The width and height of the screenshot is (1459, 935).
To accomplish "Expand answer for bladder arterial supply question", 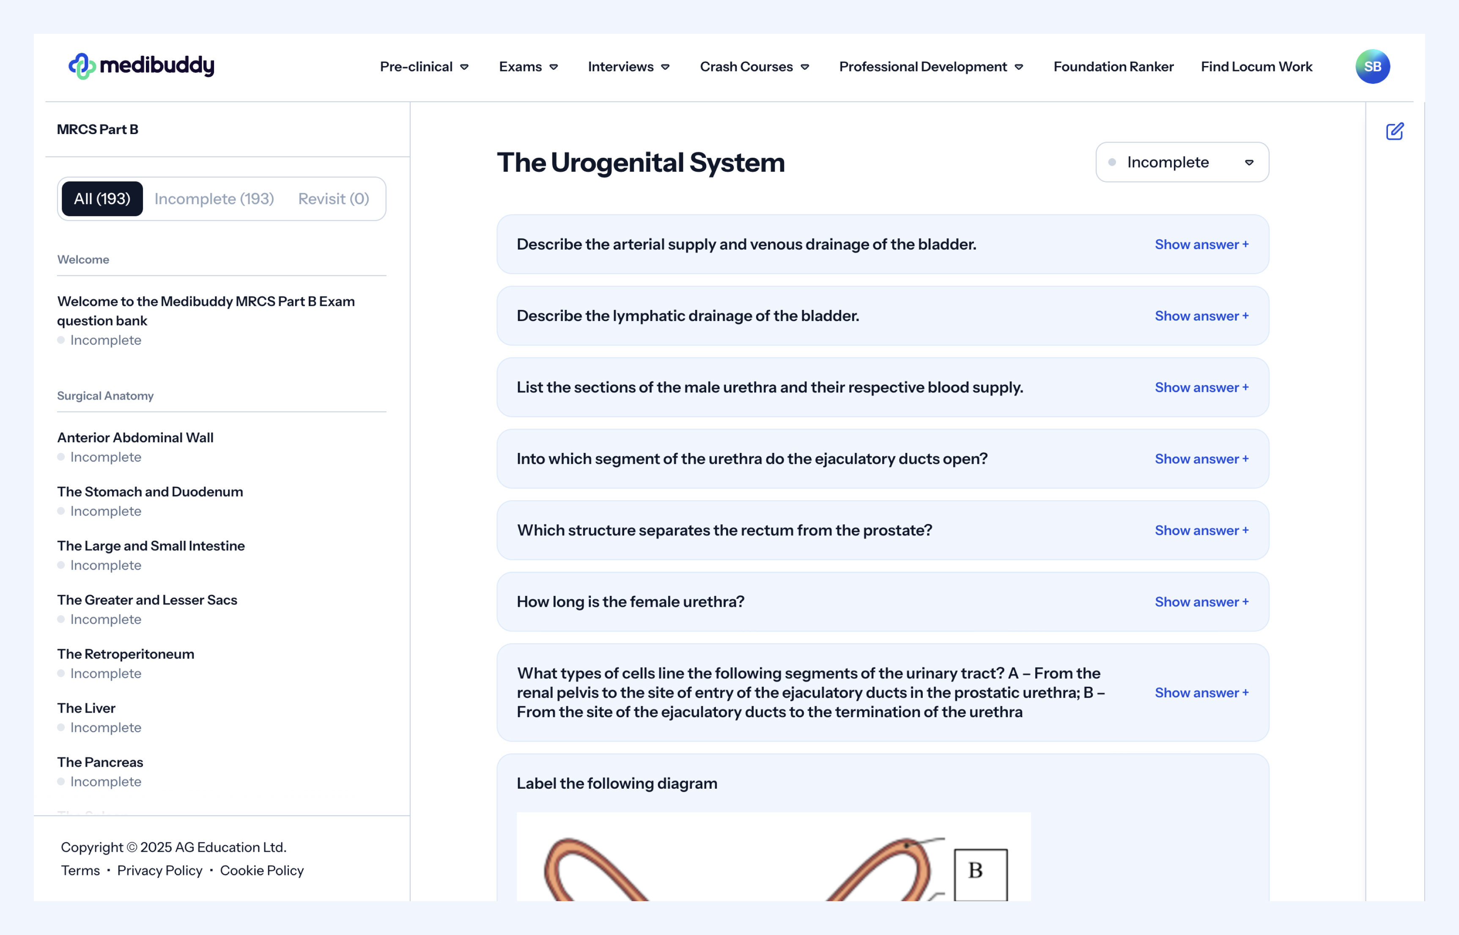I will tap(1201, 245).
